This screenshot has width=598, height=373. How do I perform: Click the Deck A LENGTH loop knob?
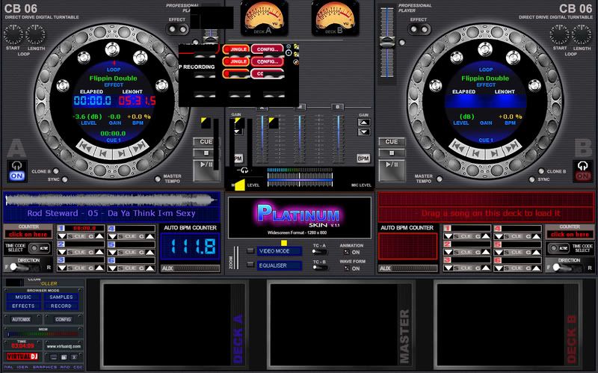(x=35, y=34)
